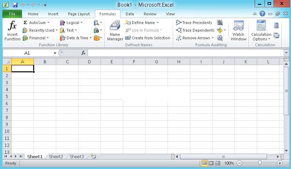Switch to Normal view
This screenshot has width=291, height=169.
pos(204,163)
